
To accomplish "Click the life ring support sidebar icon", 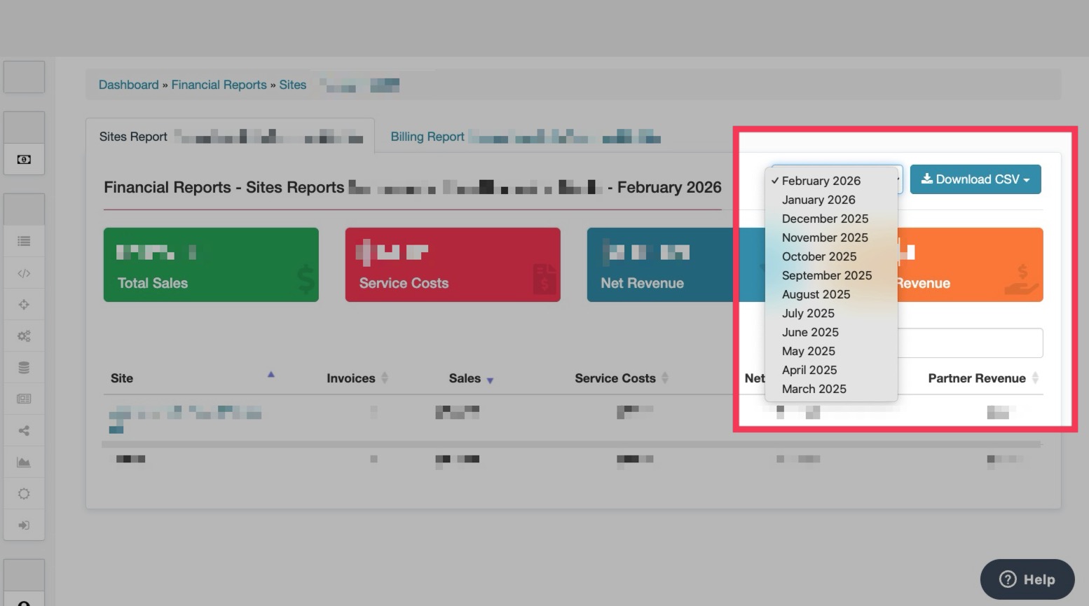I will click(24, 494).
